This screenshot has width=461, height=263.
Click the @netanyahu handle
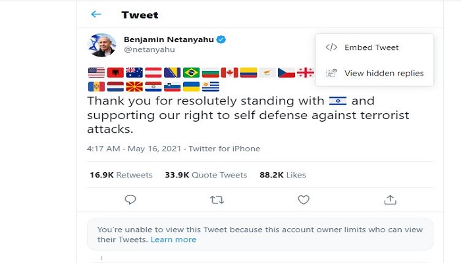pyautogui.click(x=145, y=50)
